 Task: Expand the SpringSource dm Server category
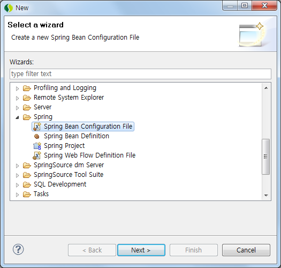(x=17, y=166)
